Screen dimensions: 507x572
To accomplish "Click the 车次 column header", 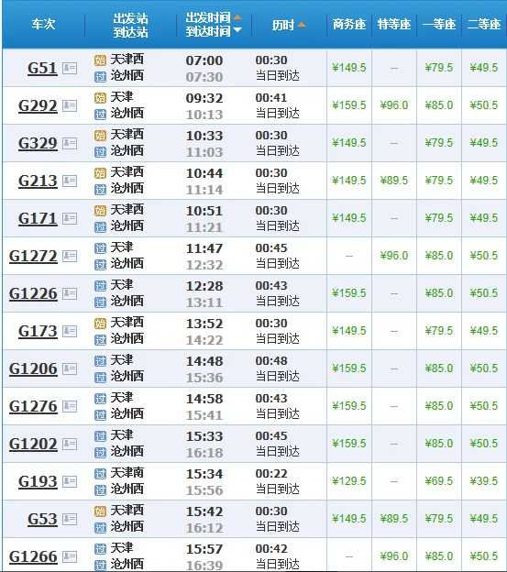I will pyautogui.click(x=43, y=24).
